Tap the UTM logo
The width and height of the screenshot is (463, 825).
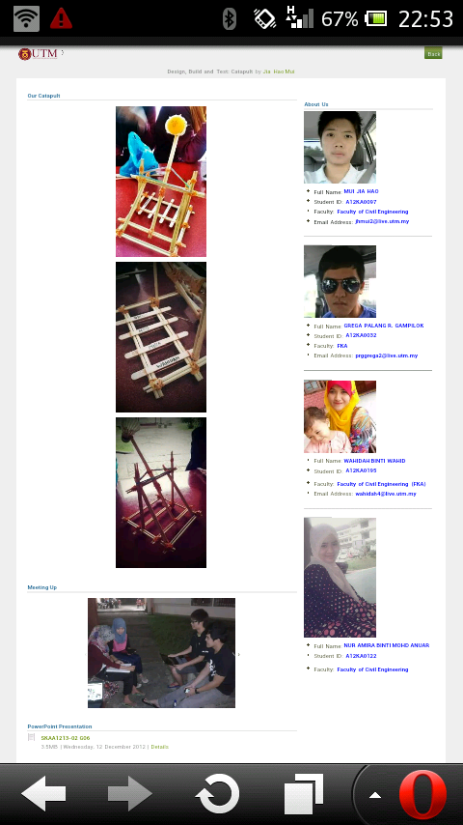click(x=38, y=54)
